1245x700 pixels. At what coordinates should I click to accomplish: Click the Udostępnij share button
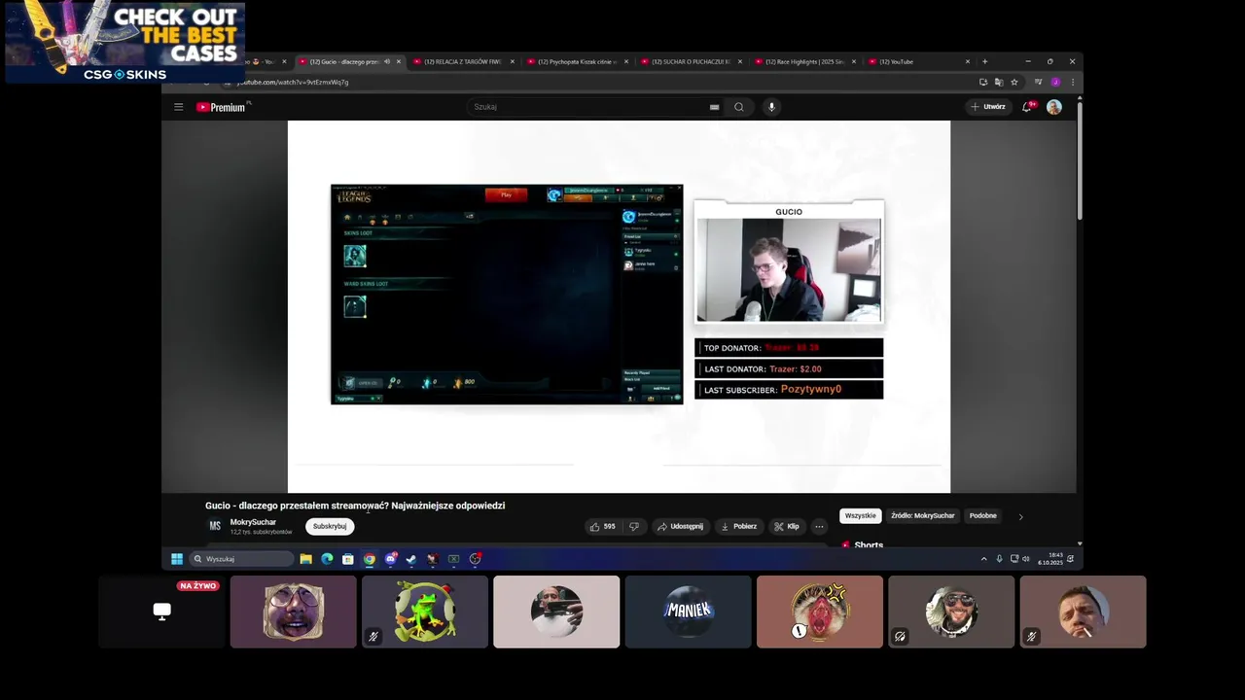point(680,526)
